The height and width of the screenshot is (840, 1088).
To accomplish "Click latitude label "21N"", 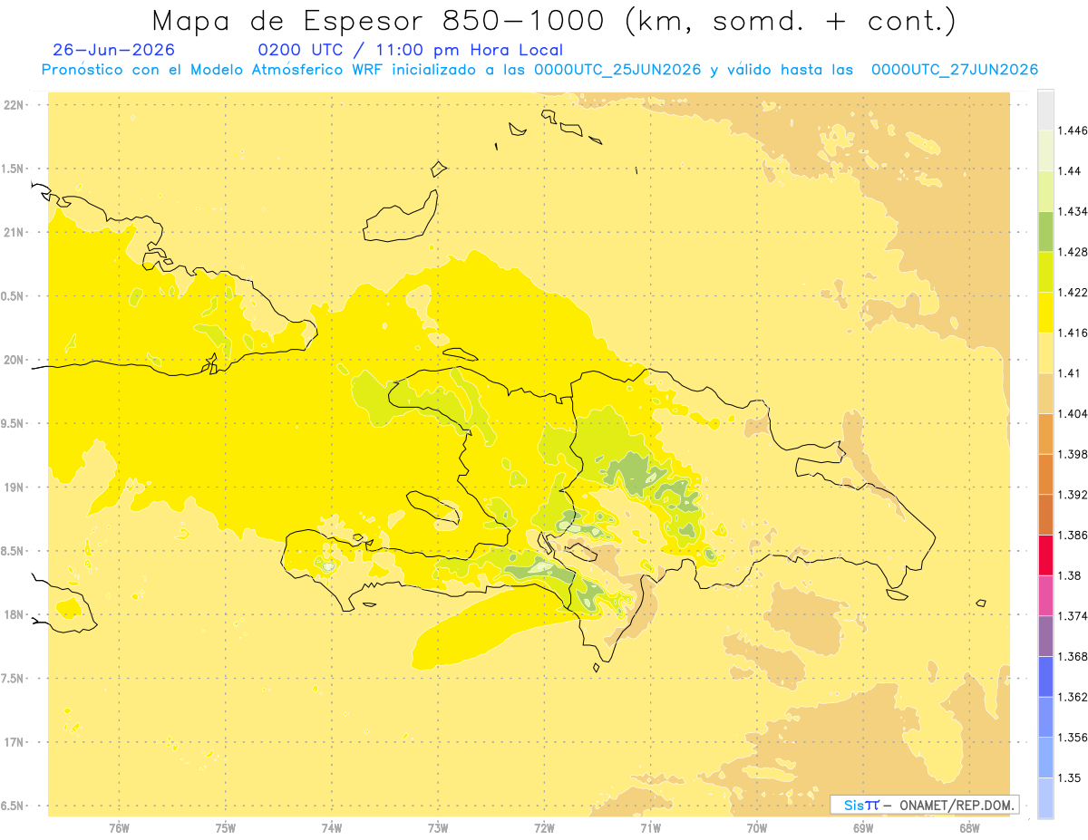I will tap(14, 233).
